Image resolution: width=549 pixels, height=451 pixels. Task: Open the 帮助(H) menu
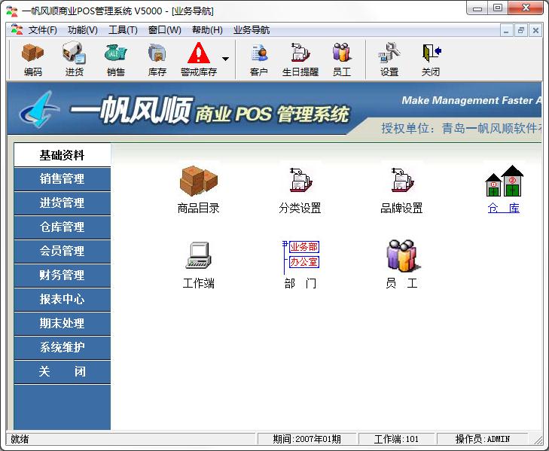coord(207,30)
